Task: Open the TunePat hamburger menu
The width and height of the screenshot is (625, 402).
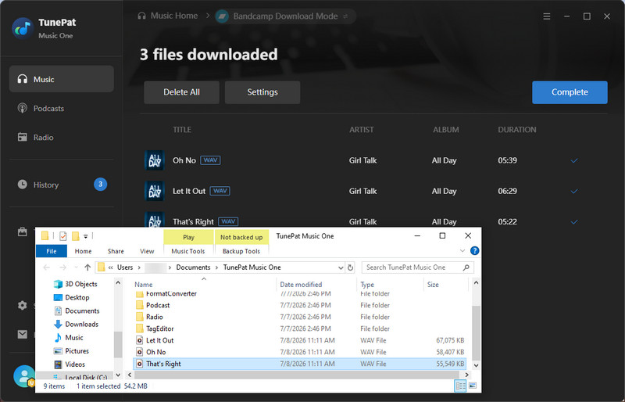Action: pyautogui.click(x=547, y=16)
